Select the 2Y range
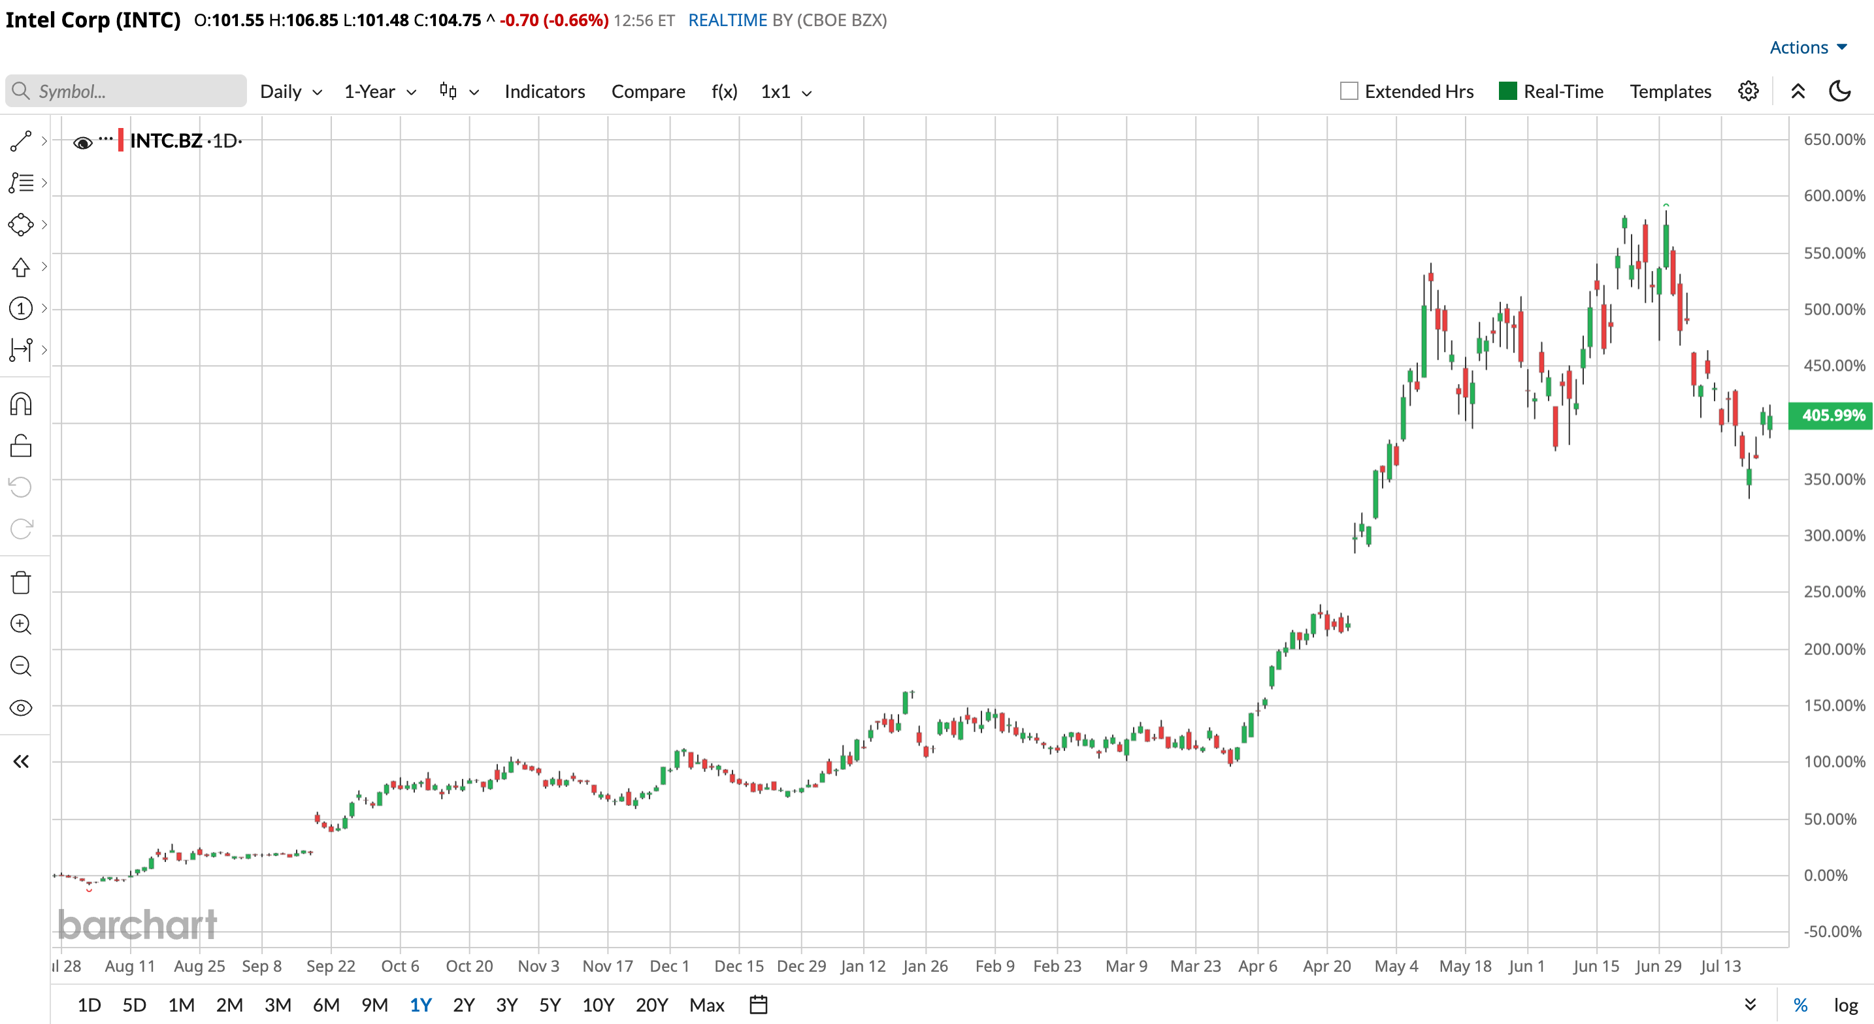This screenshot has width=1874, height=1024. pyautogui.click(x=463, y=1005)
